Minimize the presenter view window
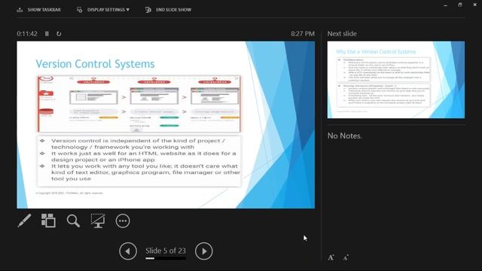 click(x=445, y=5)
